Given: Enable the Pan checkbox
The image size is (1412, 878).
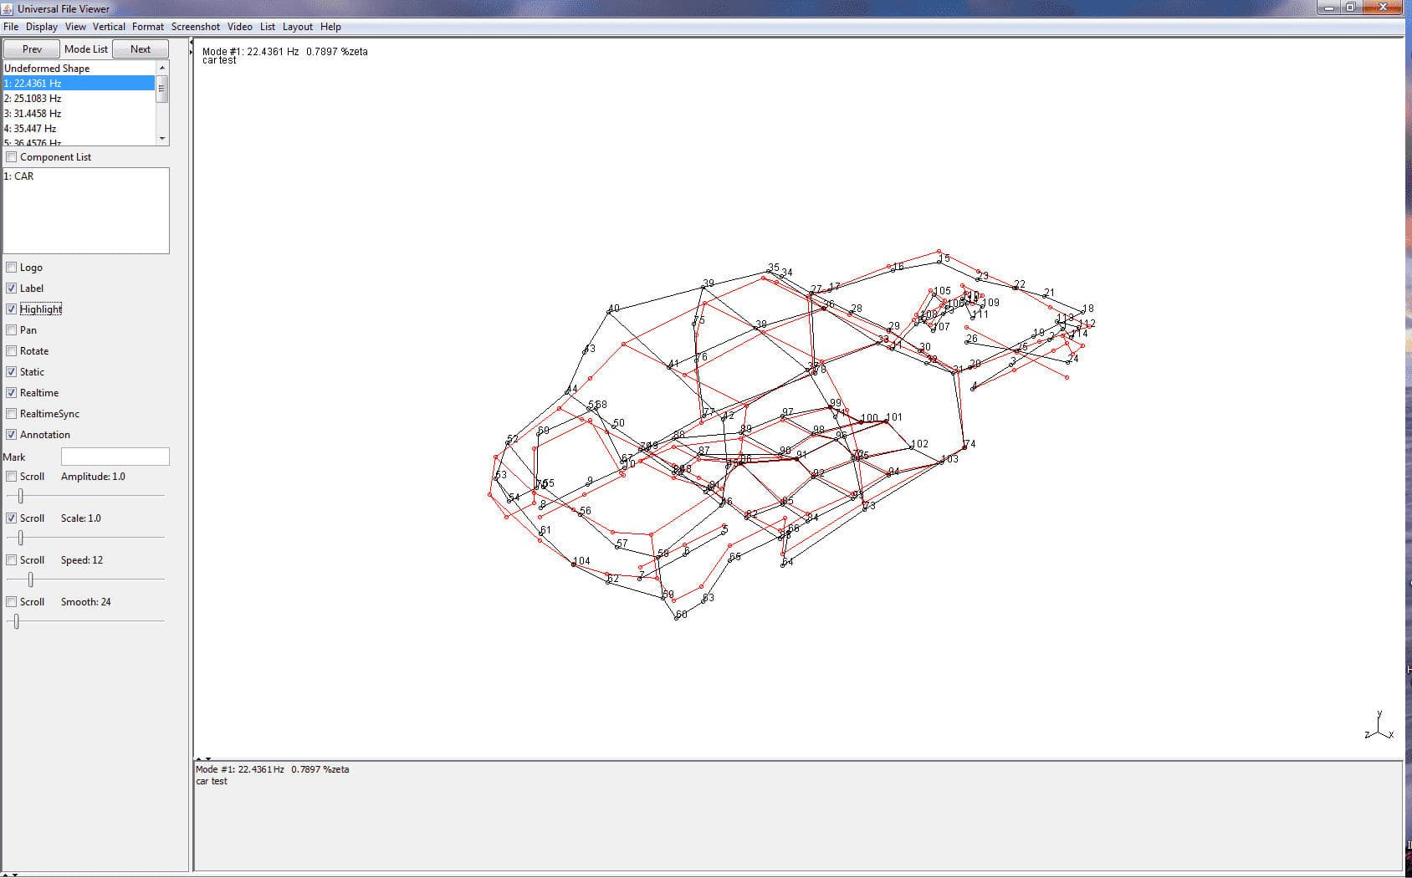Looking at the screenshot, I should coord(12,329).
